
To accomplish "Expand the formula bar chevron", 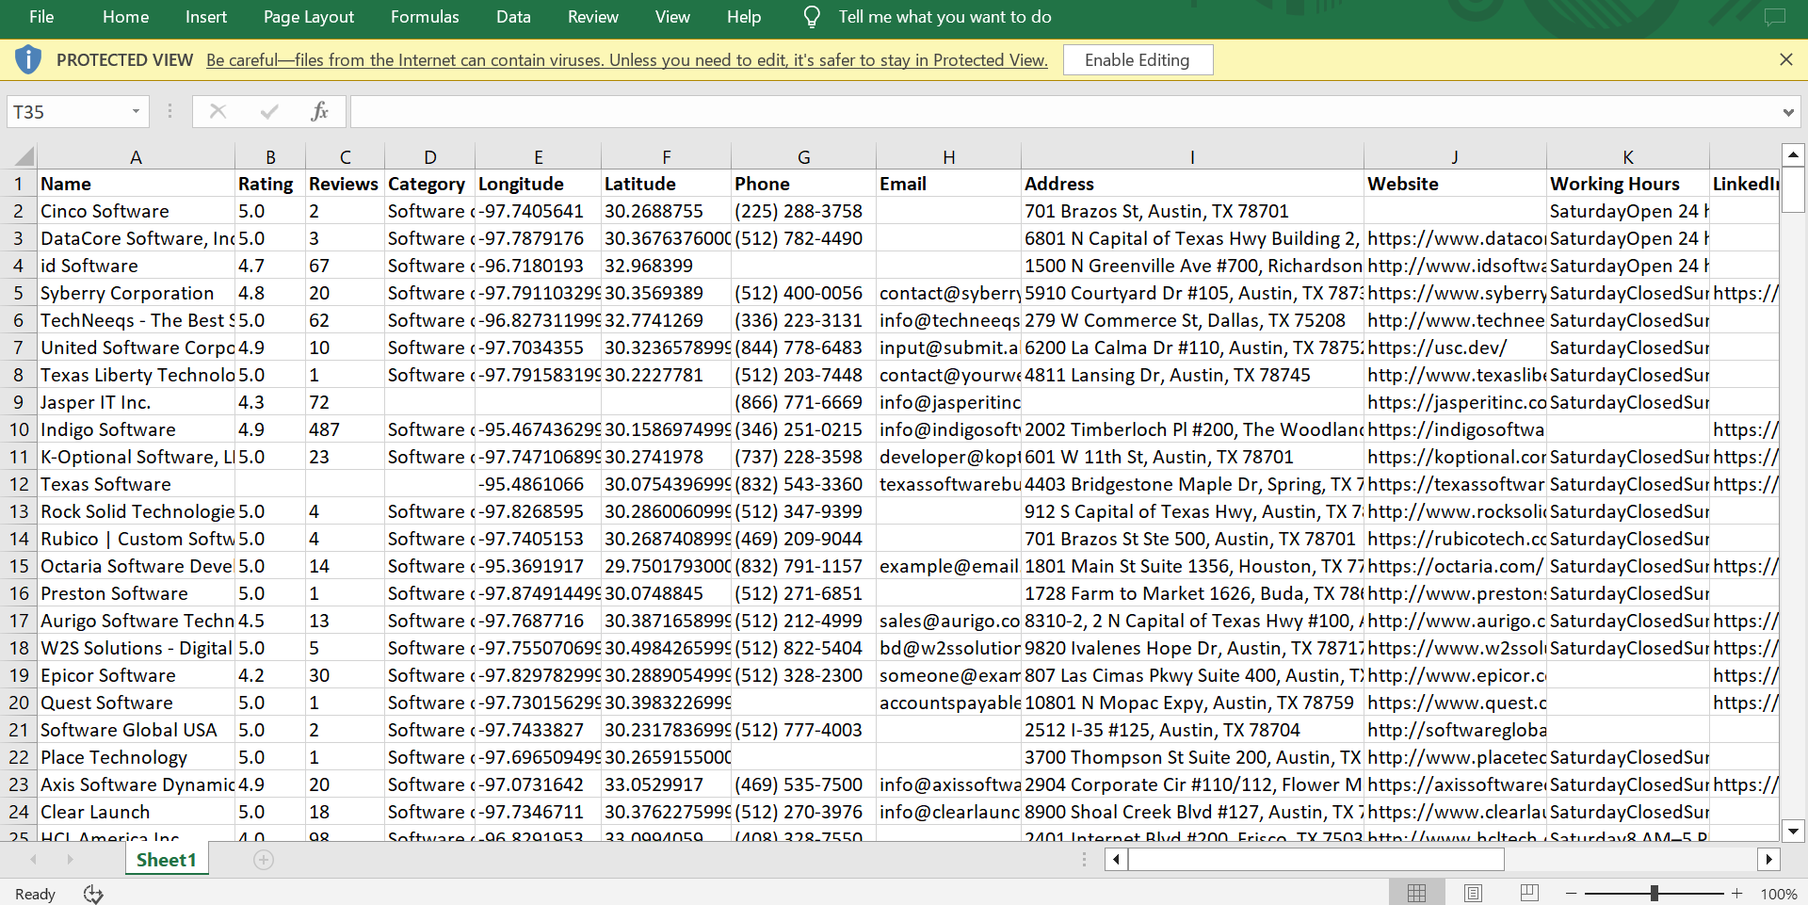I will point(1787,113).
